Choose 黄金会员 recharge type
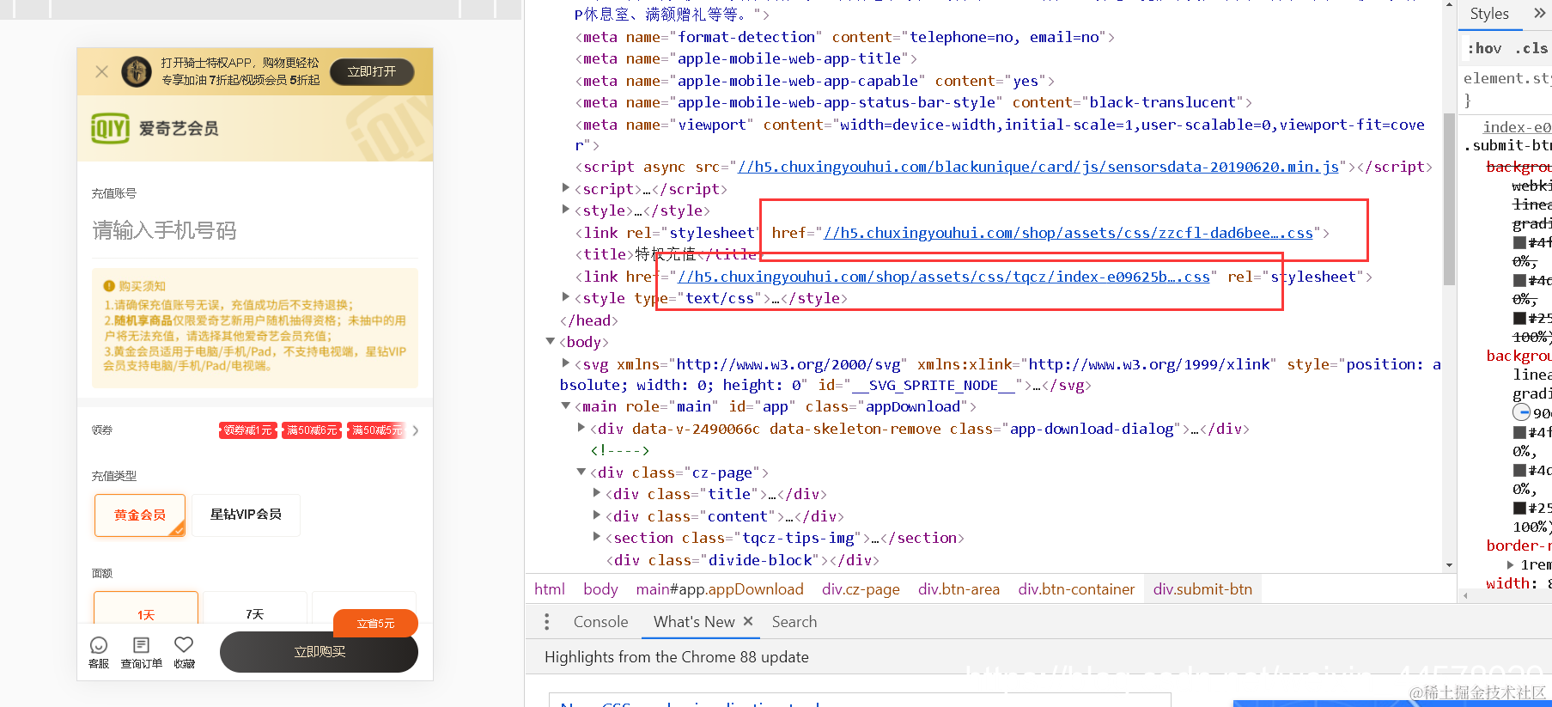 (140, 515)
